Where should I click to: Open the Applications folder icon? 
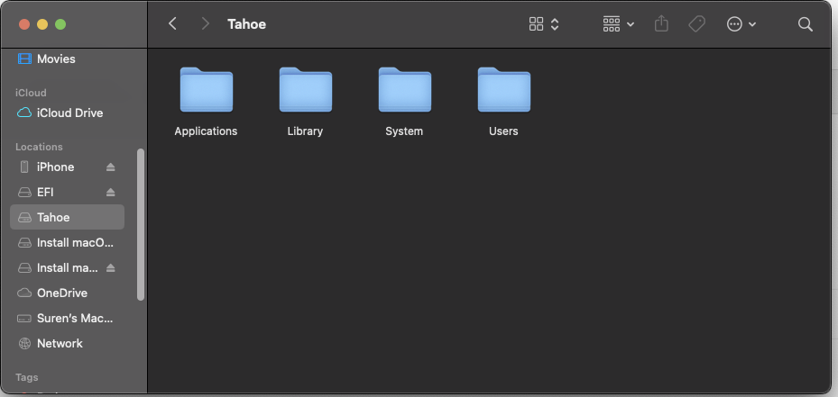pos(207,90)
